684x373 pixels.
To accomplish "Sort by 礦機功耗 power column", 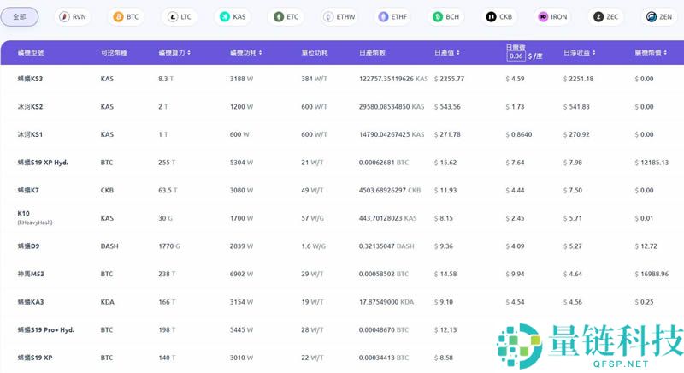I will [x=245, y=53].
